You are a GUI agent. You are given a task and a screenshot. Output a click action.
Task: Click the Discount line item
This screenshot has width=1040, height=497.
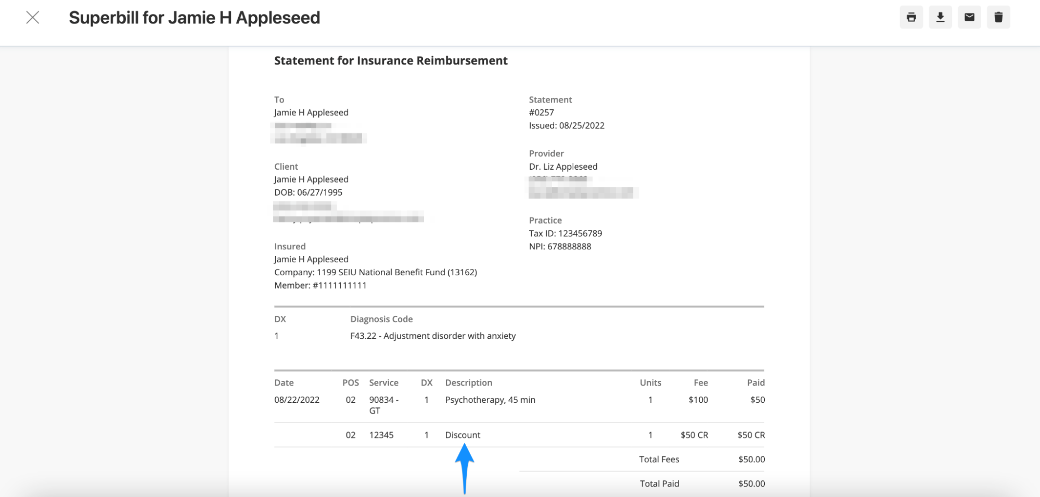point(463,435)
